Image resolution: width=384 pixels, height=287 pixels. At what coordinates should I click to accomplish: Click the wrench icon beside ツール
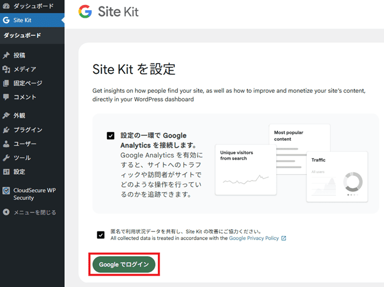click(6, 158)
